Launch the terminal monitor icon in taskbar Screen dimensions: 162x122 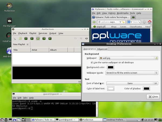(x=10, y=120)
